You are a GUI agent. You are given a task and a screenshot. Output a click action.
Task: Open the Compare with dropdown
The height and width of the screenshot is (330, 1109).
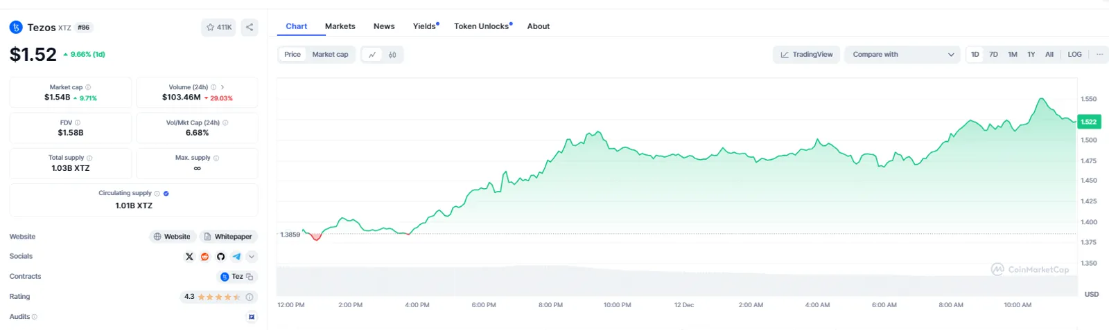pyautogui.click(x=902, y=55)
